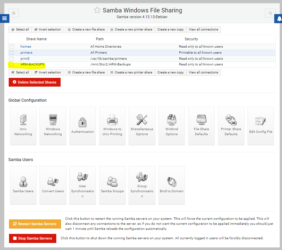Click the 'Samba version 4.13.13-Debian' subtitle
The image size is (282, 250).
click(142, 17)
